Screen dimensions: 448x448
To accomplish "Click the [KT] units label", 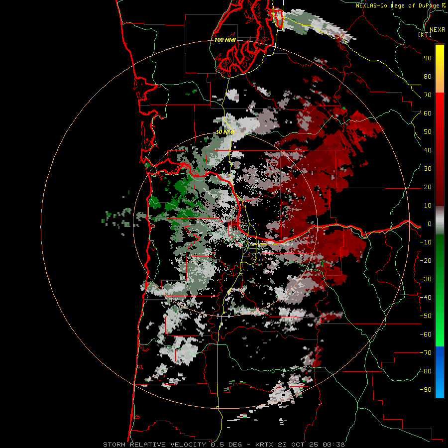I will click(x=425, y=34).
